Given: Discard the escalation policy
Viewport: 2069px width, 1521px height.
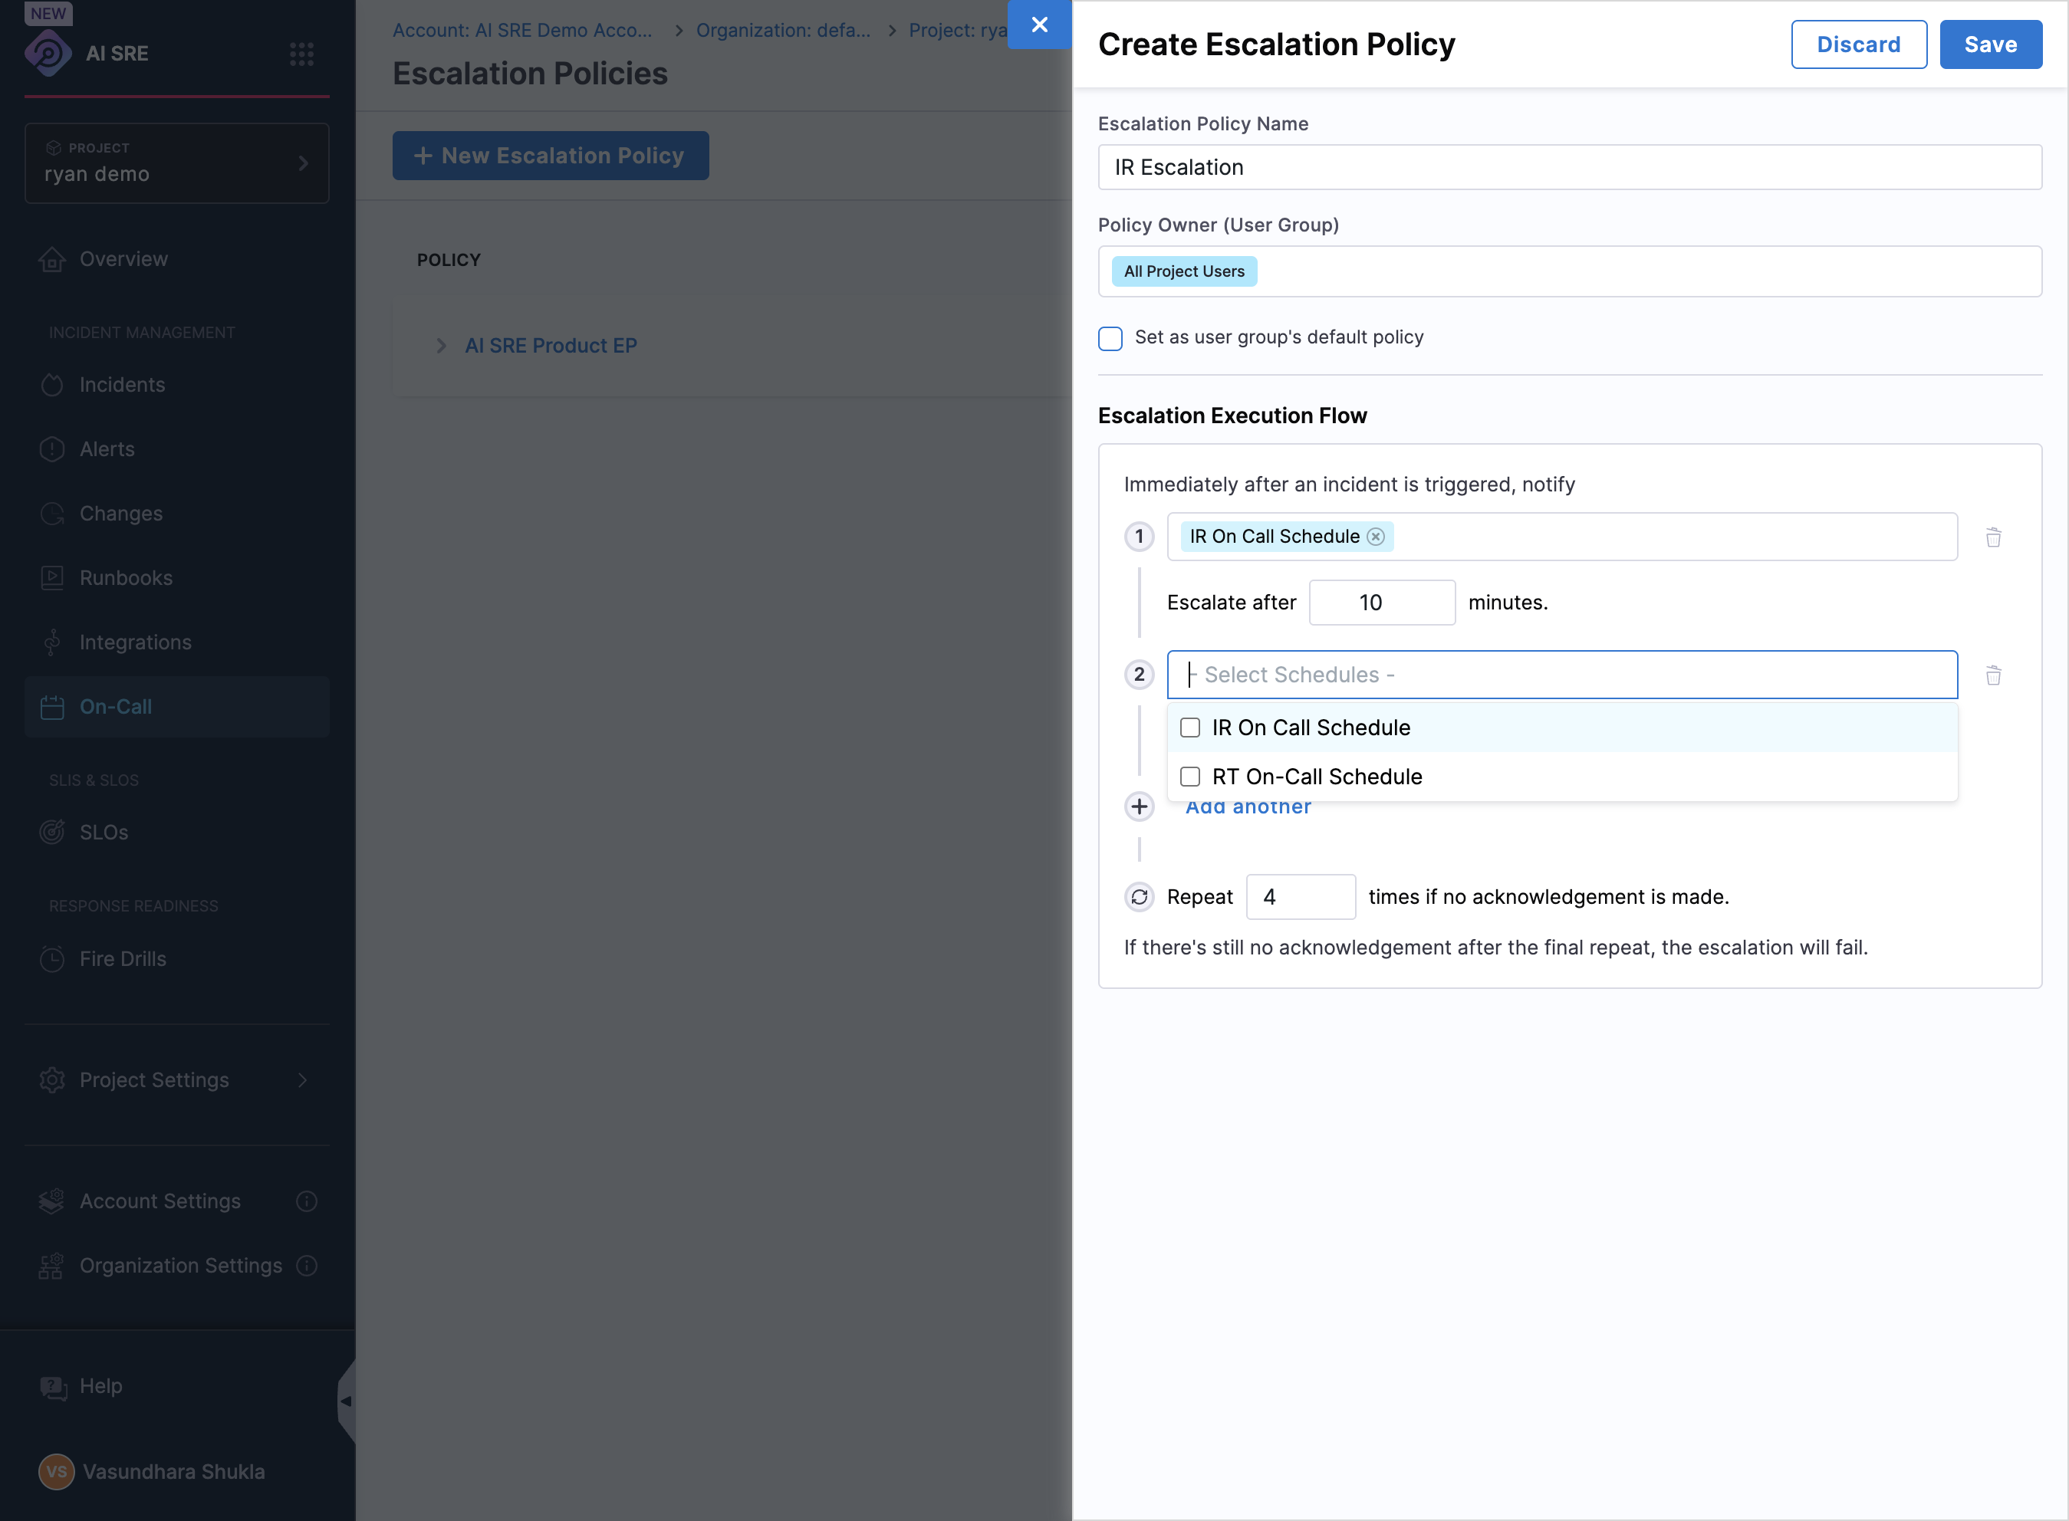Looking at the screenshot, I should [1858, 44].
